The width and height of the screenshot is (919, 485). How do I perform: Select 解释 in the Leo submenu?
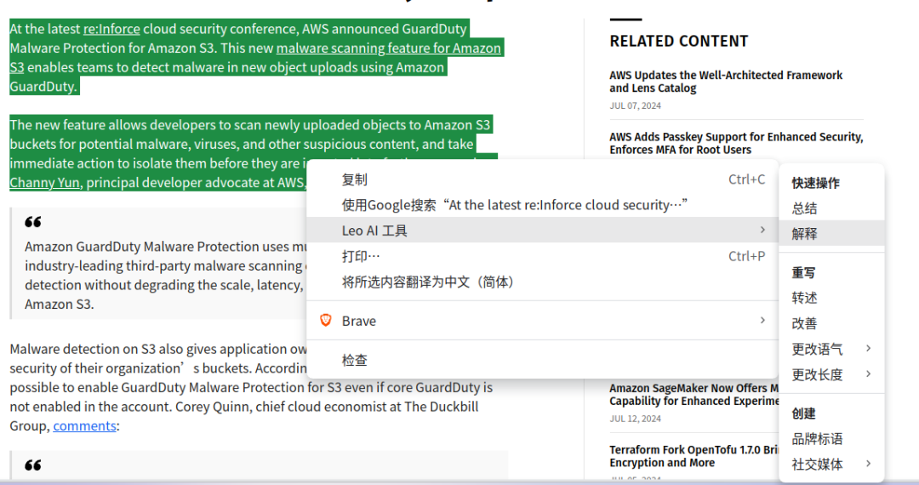point(804,234)
